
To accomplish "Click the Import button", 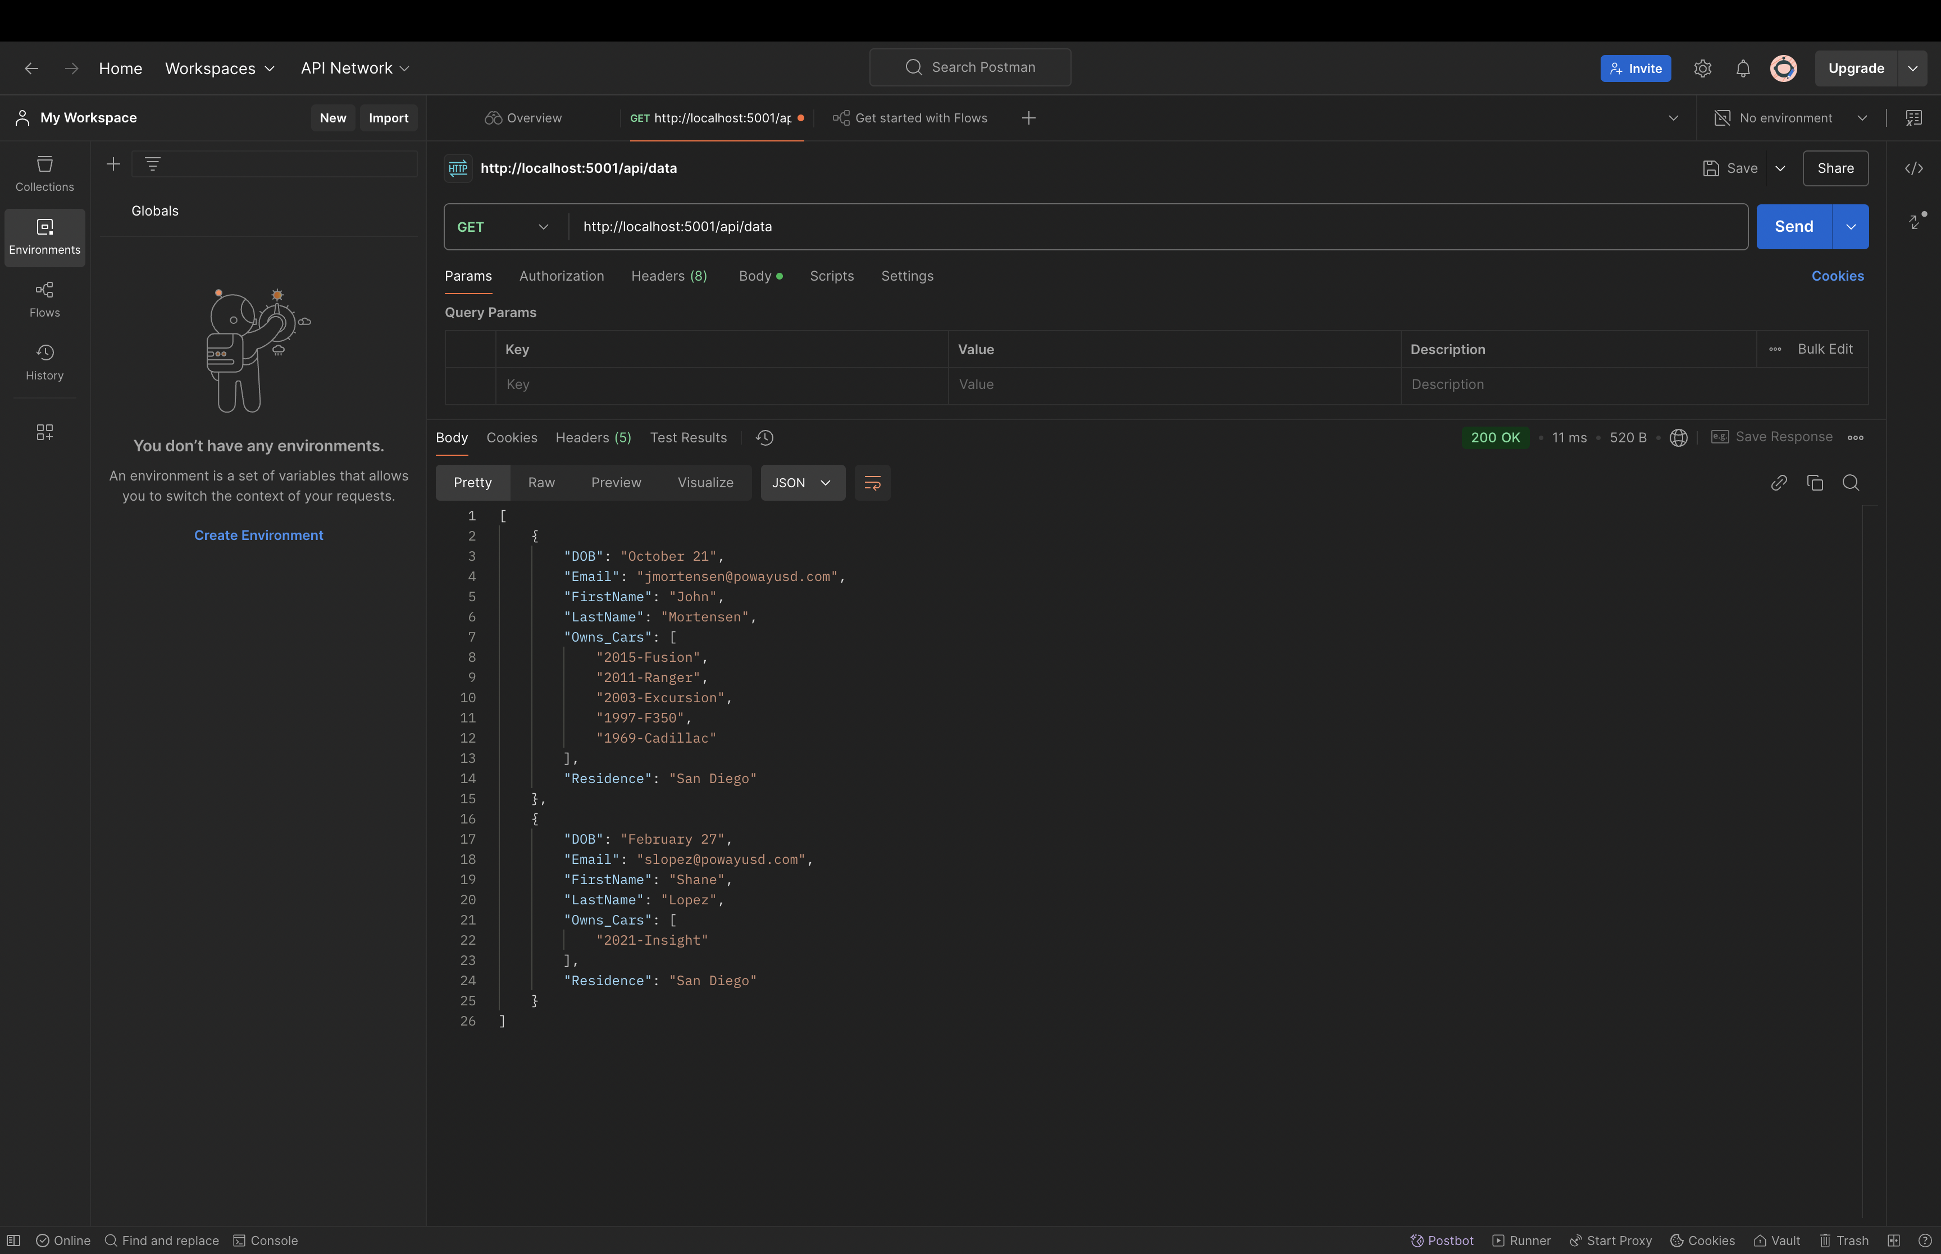I will 389,118.
